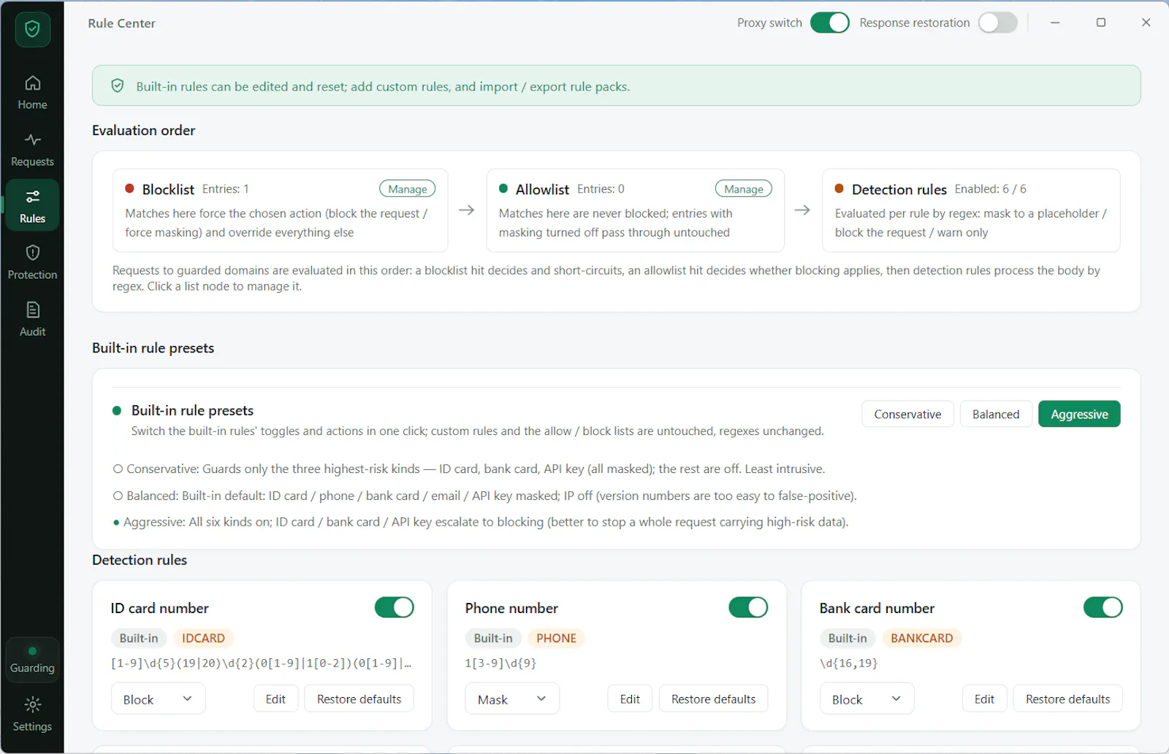
Task: Click the 'Detection rules' section heading
Action: [140, 560]
